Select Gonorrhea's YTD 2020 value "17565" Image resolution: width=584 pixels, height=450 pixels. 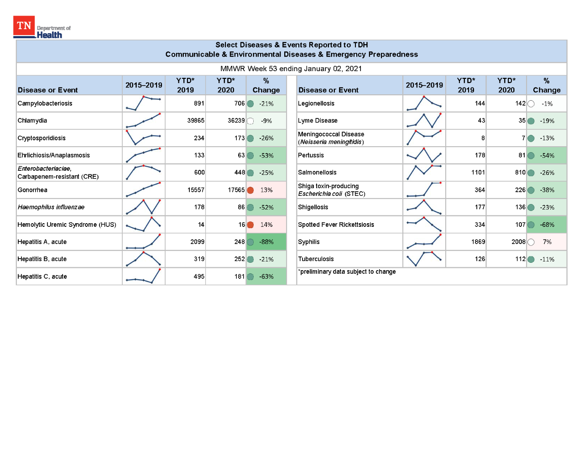tap(236, 190)
